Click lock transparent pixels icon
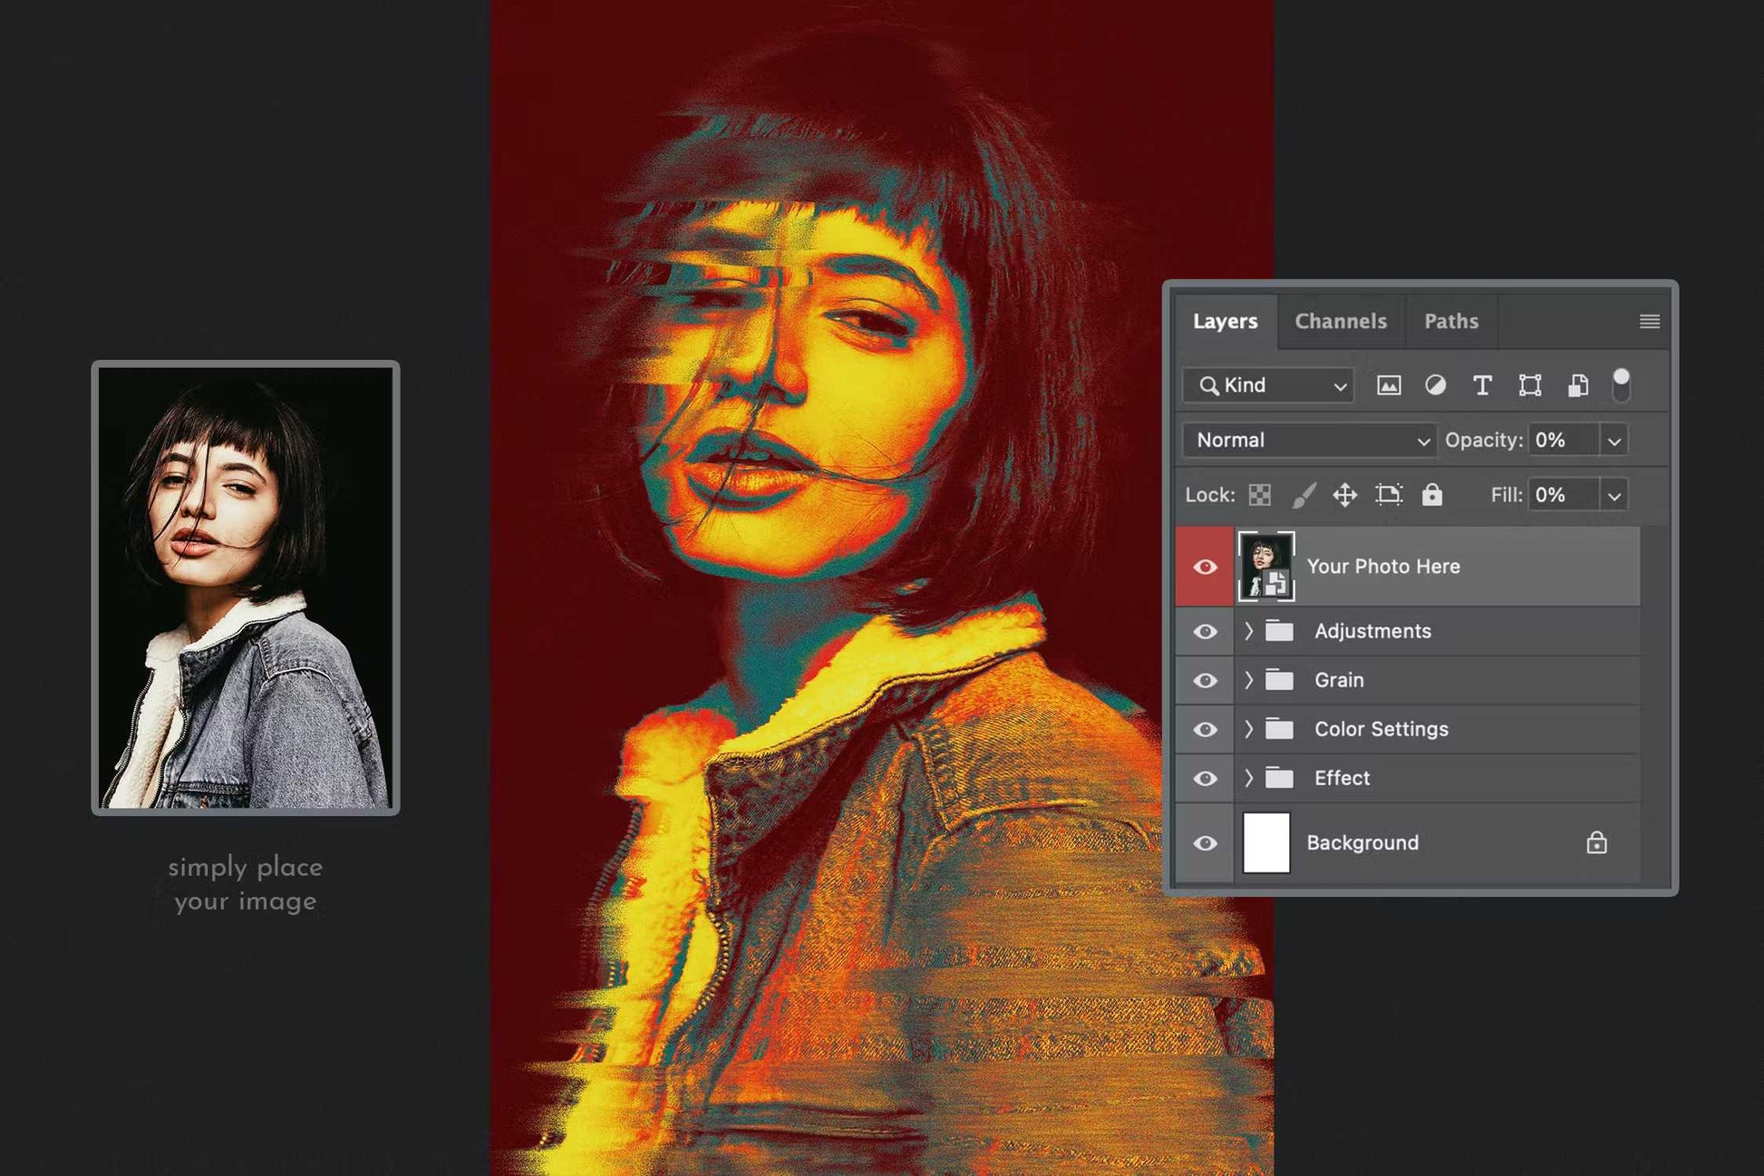Screen dimensions: 1764x1176 pos(1259,495)
